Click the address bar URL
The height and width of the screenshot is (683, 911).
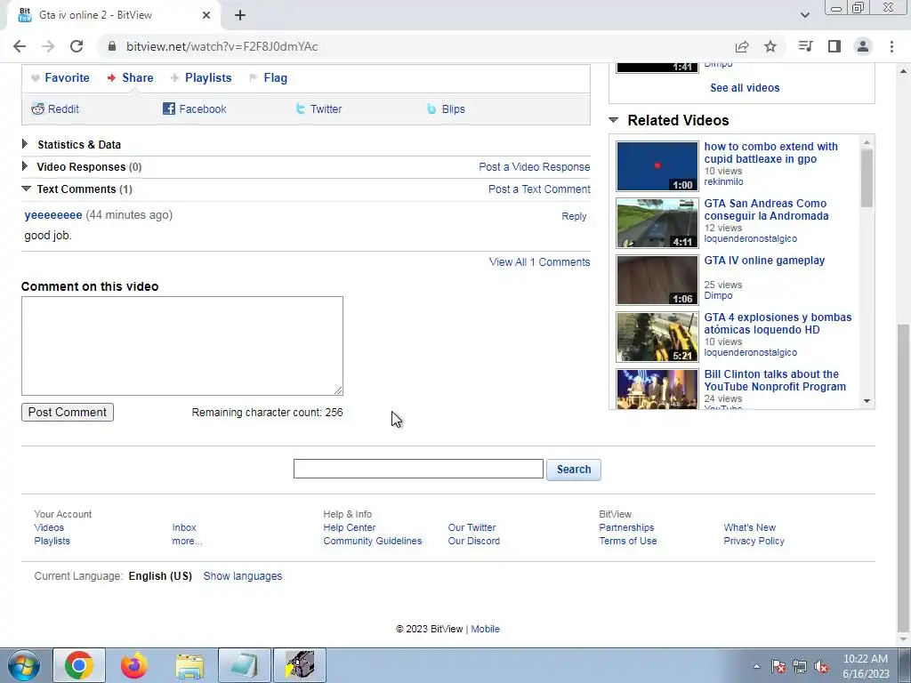[x=222, y=46]
